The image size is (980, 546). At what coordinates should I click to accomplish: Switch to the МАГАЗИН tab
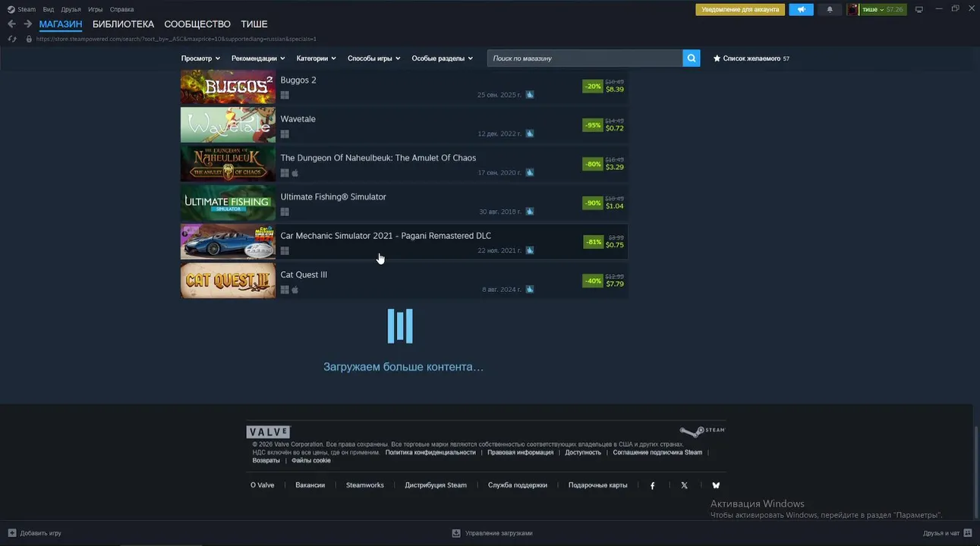coord(61,24)
